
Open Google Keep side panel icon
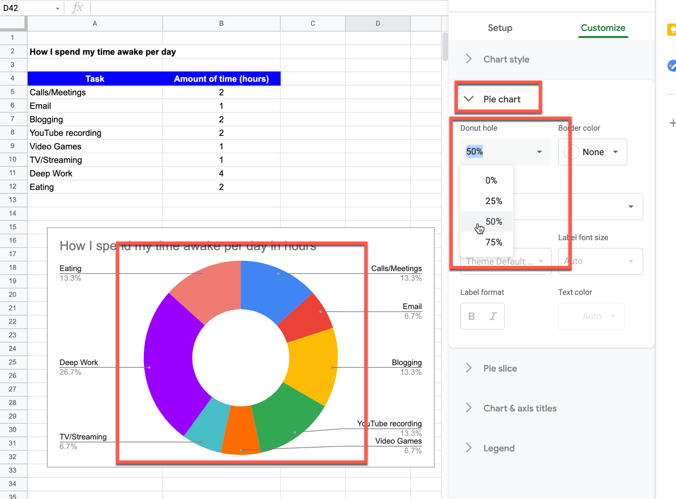point(672,30)
